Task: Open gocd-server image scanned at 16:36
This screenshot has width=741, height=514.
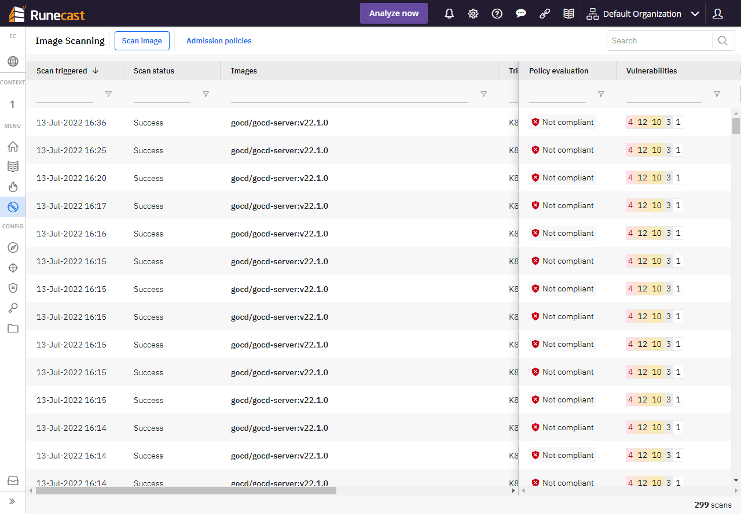Action: click(x=280, y=123)
